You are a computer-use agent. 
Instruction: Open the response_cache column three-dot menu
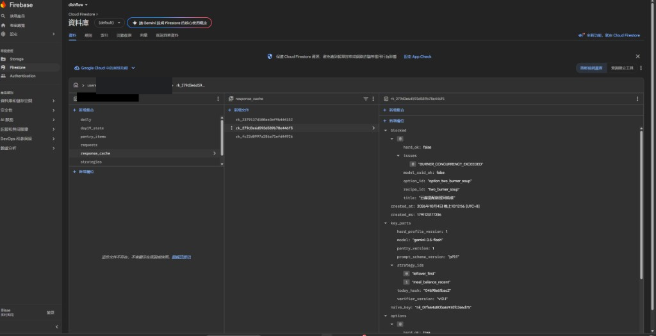373,99
